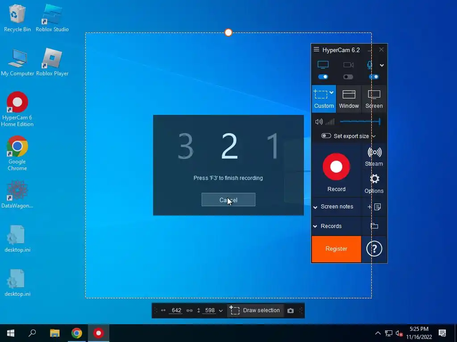Open the help question mark
Viewport: 457px width, 342px height.
pos(374,249)
